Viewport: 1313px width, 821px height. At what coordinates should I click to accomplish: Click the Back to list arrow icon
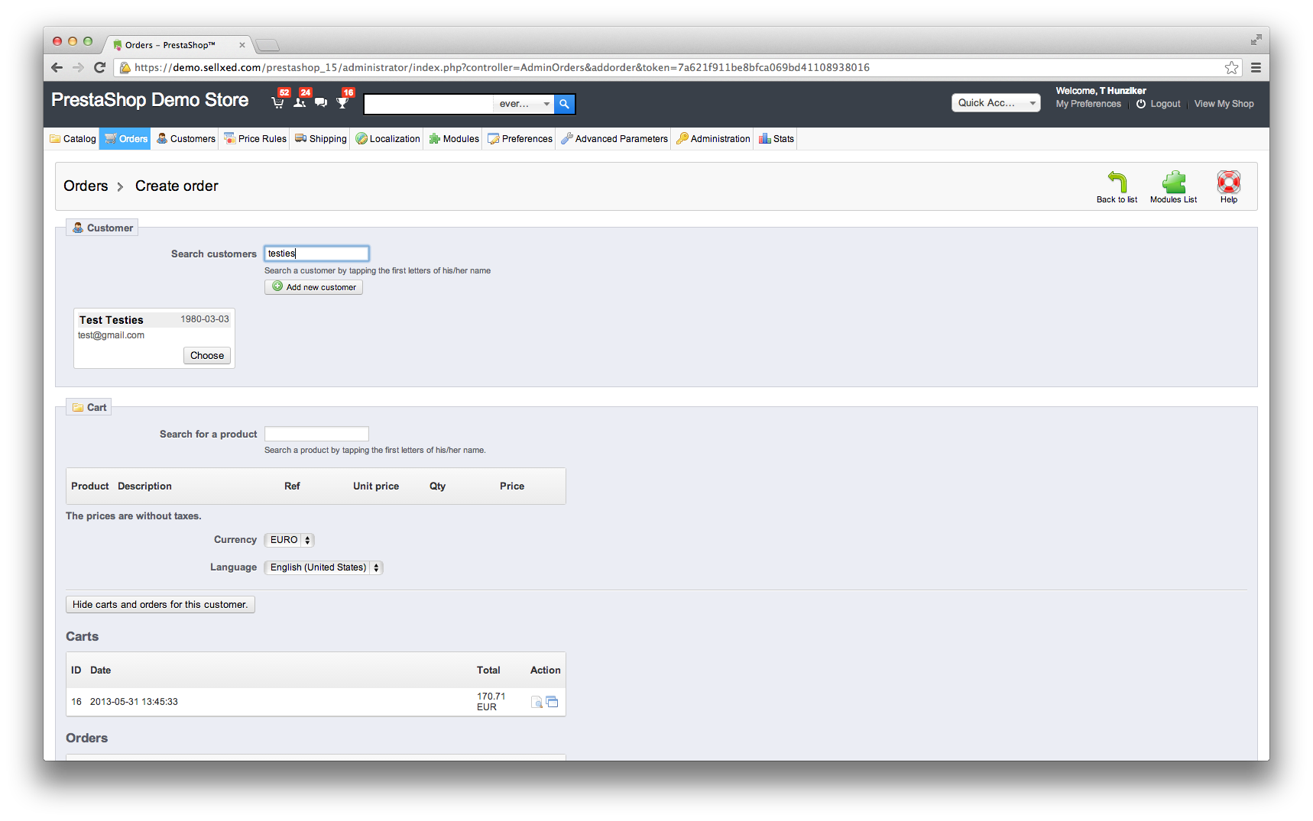pos(1117,182)
